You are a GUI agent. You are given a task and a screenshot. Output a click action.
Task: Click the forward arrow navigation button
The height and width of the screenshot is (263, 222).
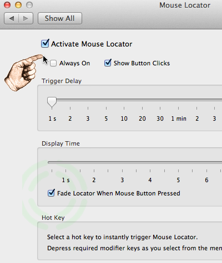pyautogui.click(x=26, y=18)
